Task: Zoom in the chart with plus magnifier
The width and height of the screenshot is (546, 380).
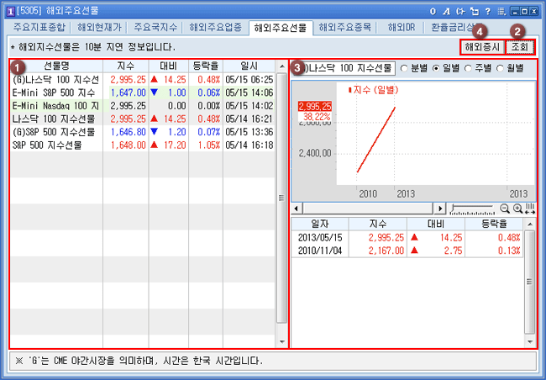Action: [517, 208]
